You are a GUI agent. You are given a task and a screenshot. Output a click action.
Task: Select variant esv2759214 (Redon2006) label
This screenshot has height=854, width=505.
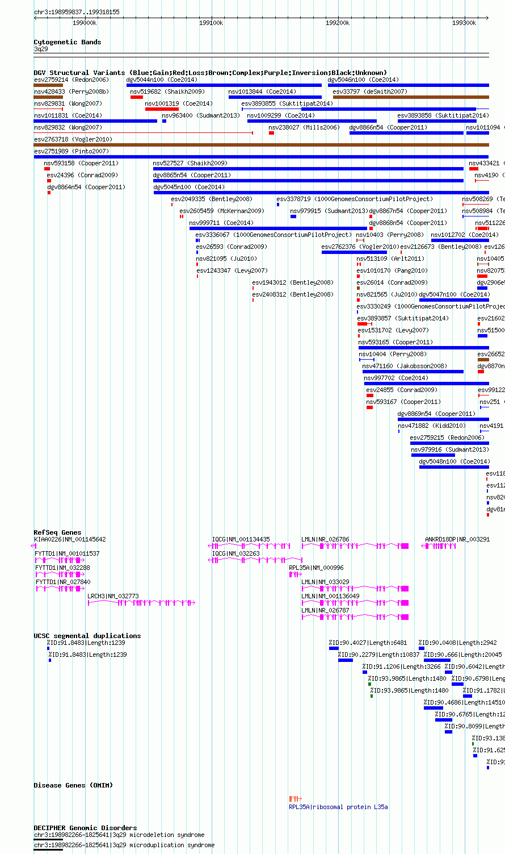point(71,80)
